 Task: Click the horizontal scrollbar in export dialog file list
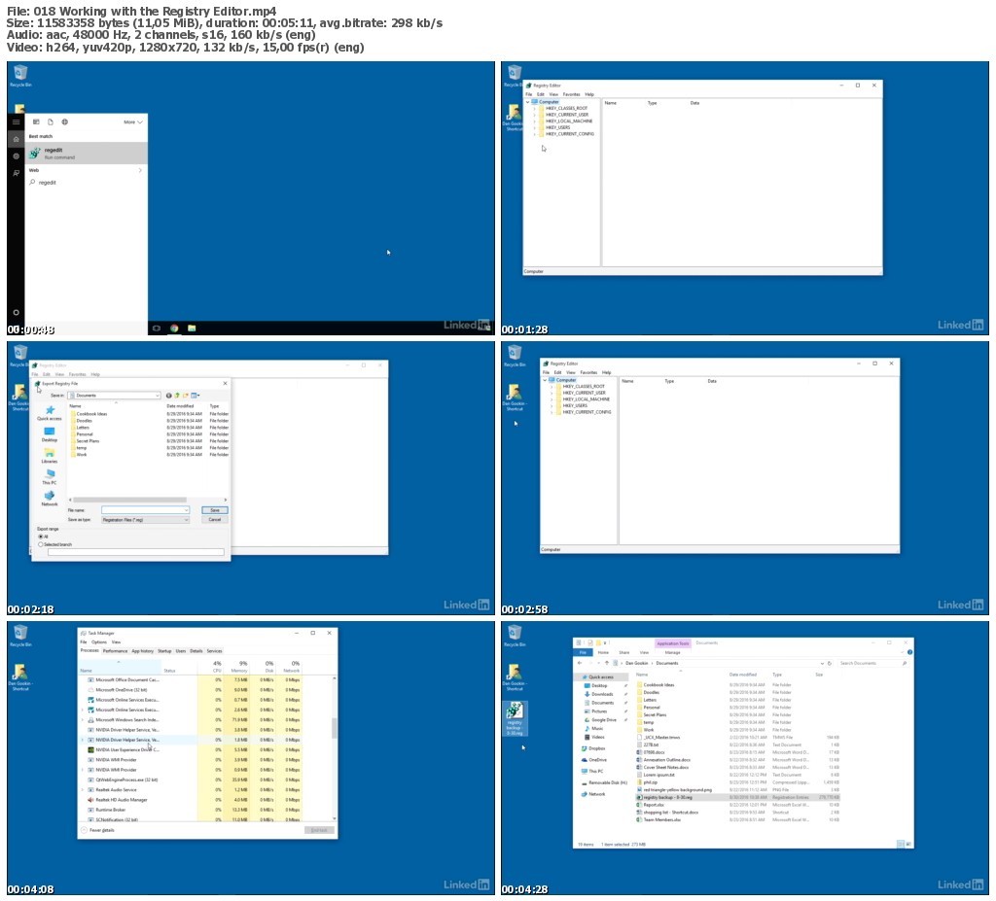tap(129, 500)
